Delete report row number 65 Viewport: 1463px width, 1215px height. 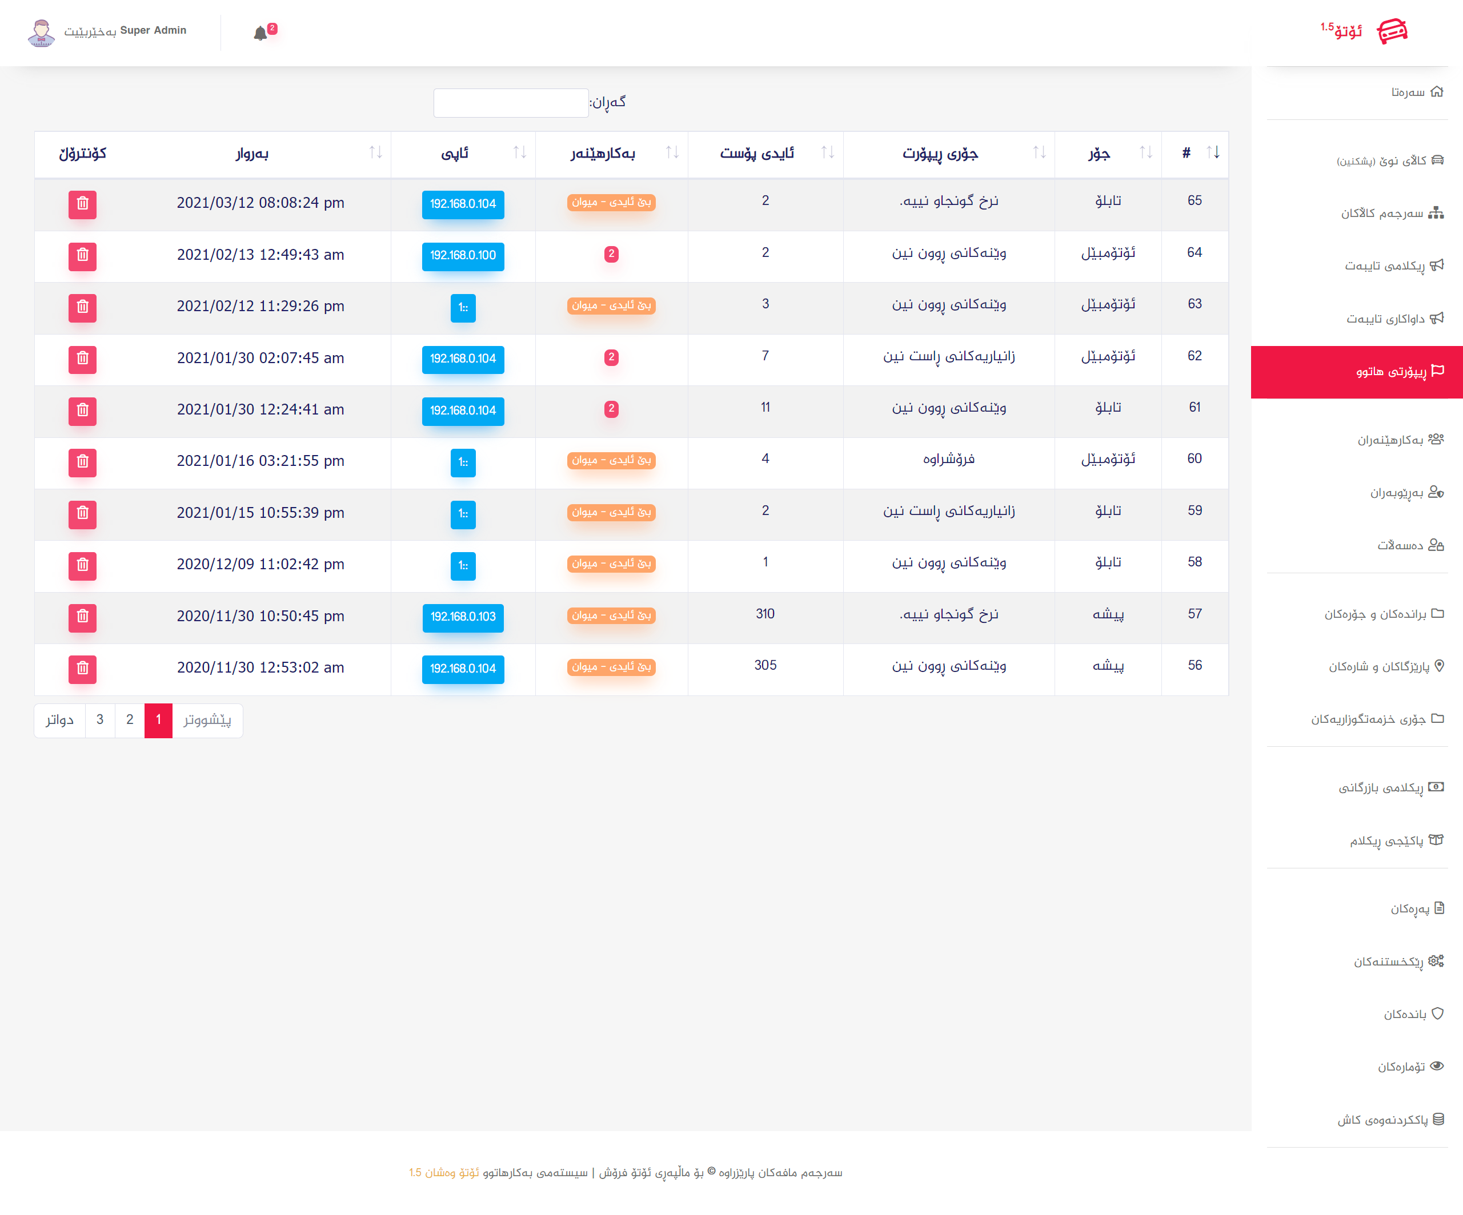82,204
